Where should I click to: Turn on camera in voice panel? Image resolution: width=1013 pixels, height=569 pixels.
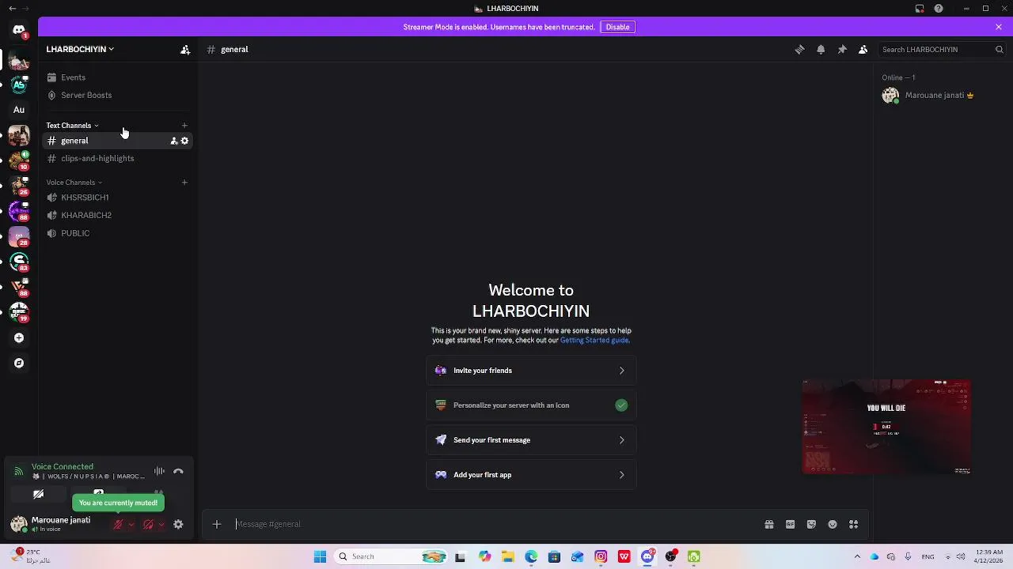38,495
